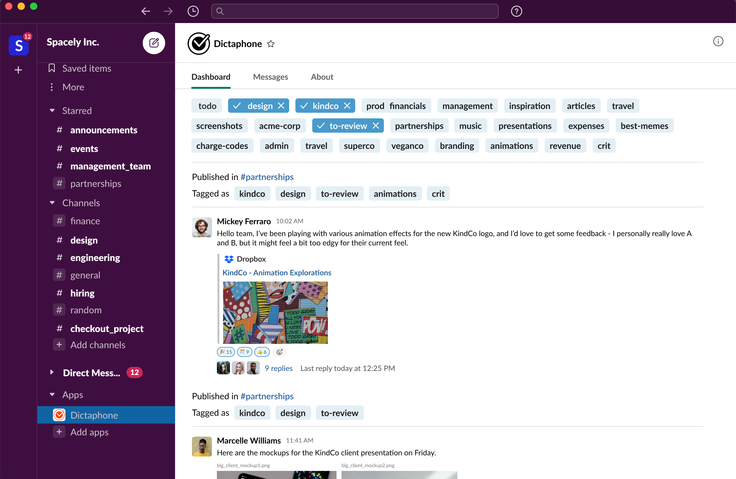Toggle the todo tag filter

pyautogui.click(x=207, y=106)
